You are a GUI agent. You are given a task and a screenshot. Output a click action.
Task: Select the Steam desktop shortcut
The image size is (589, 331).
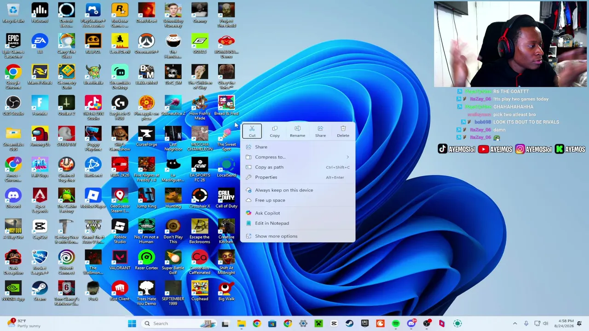[40, 291]
